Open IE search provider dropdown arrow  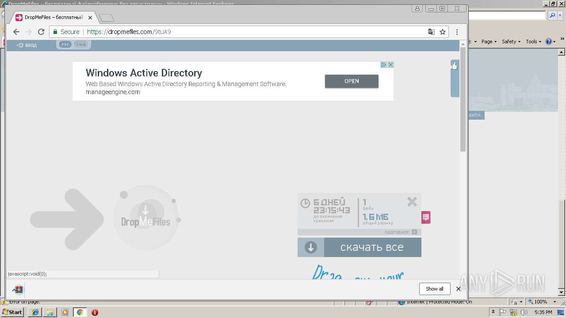tap(560, 15)
